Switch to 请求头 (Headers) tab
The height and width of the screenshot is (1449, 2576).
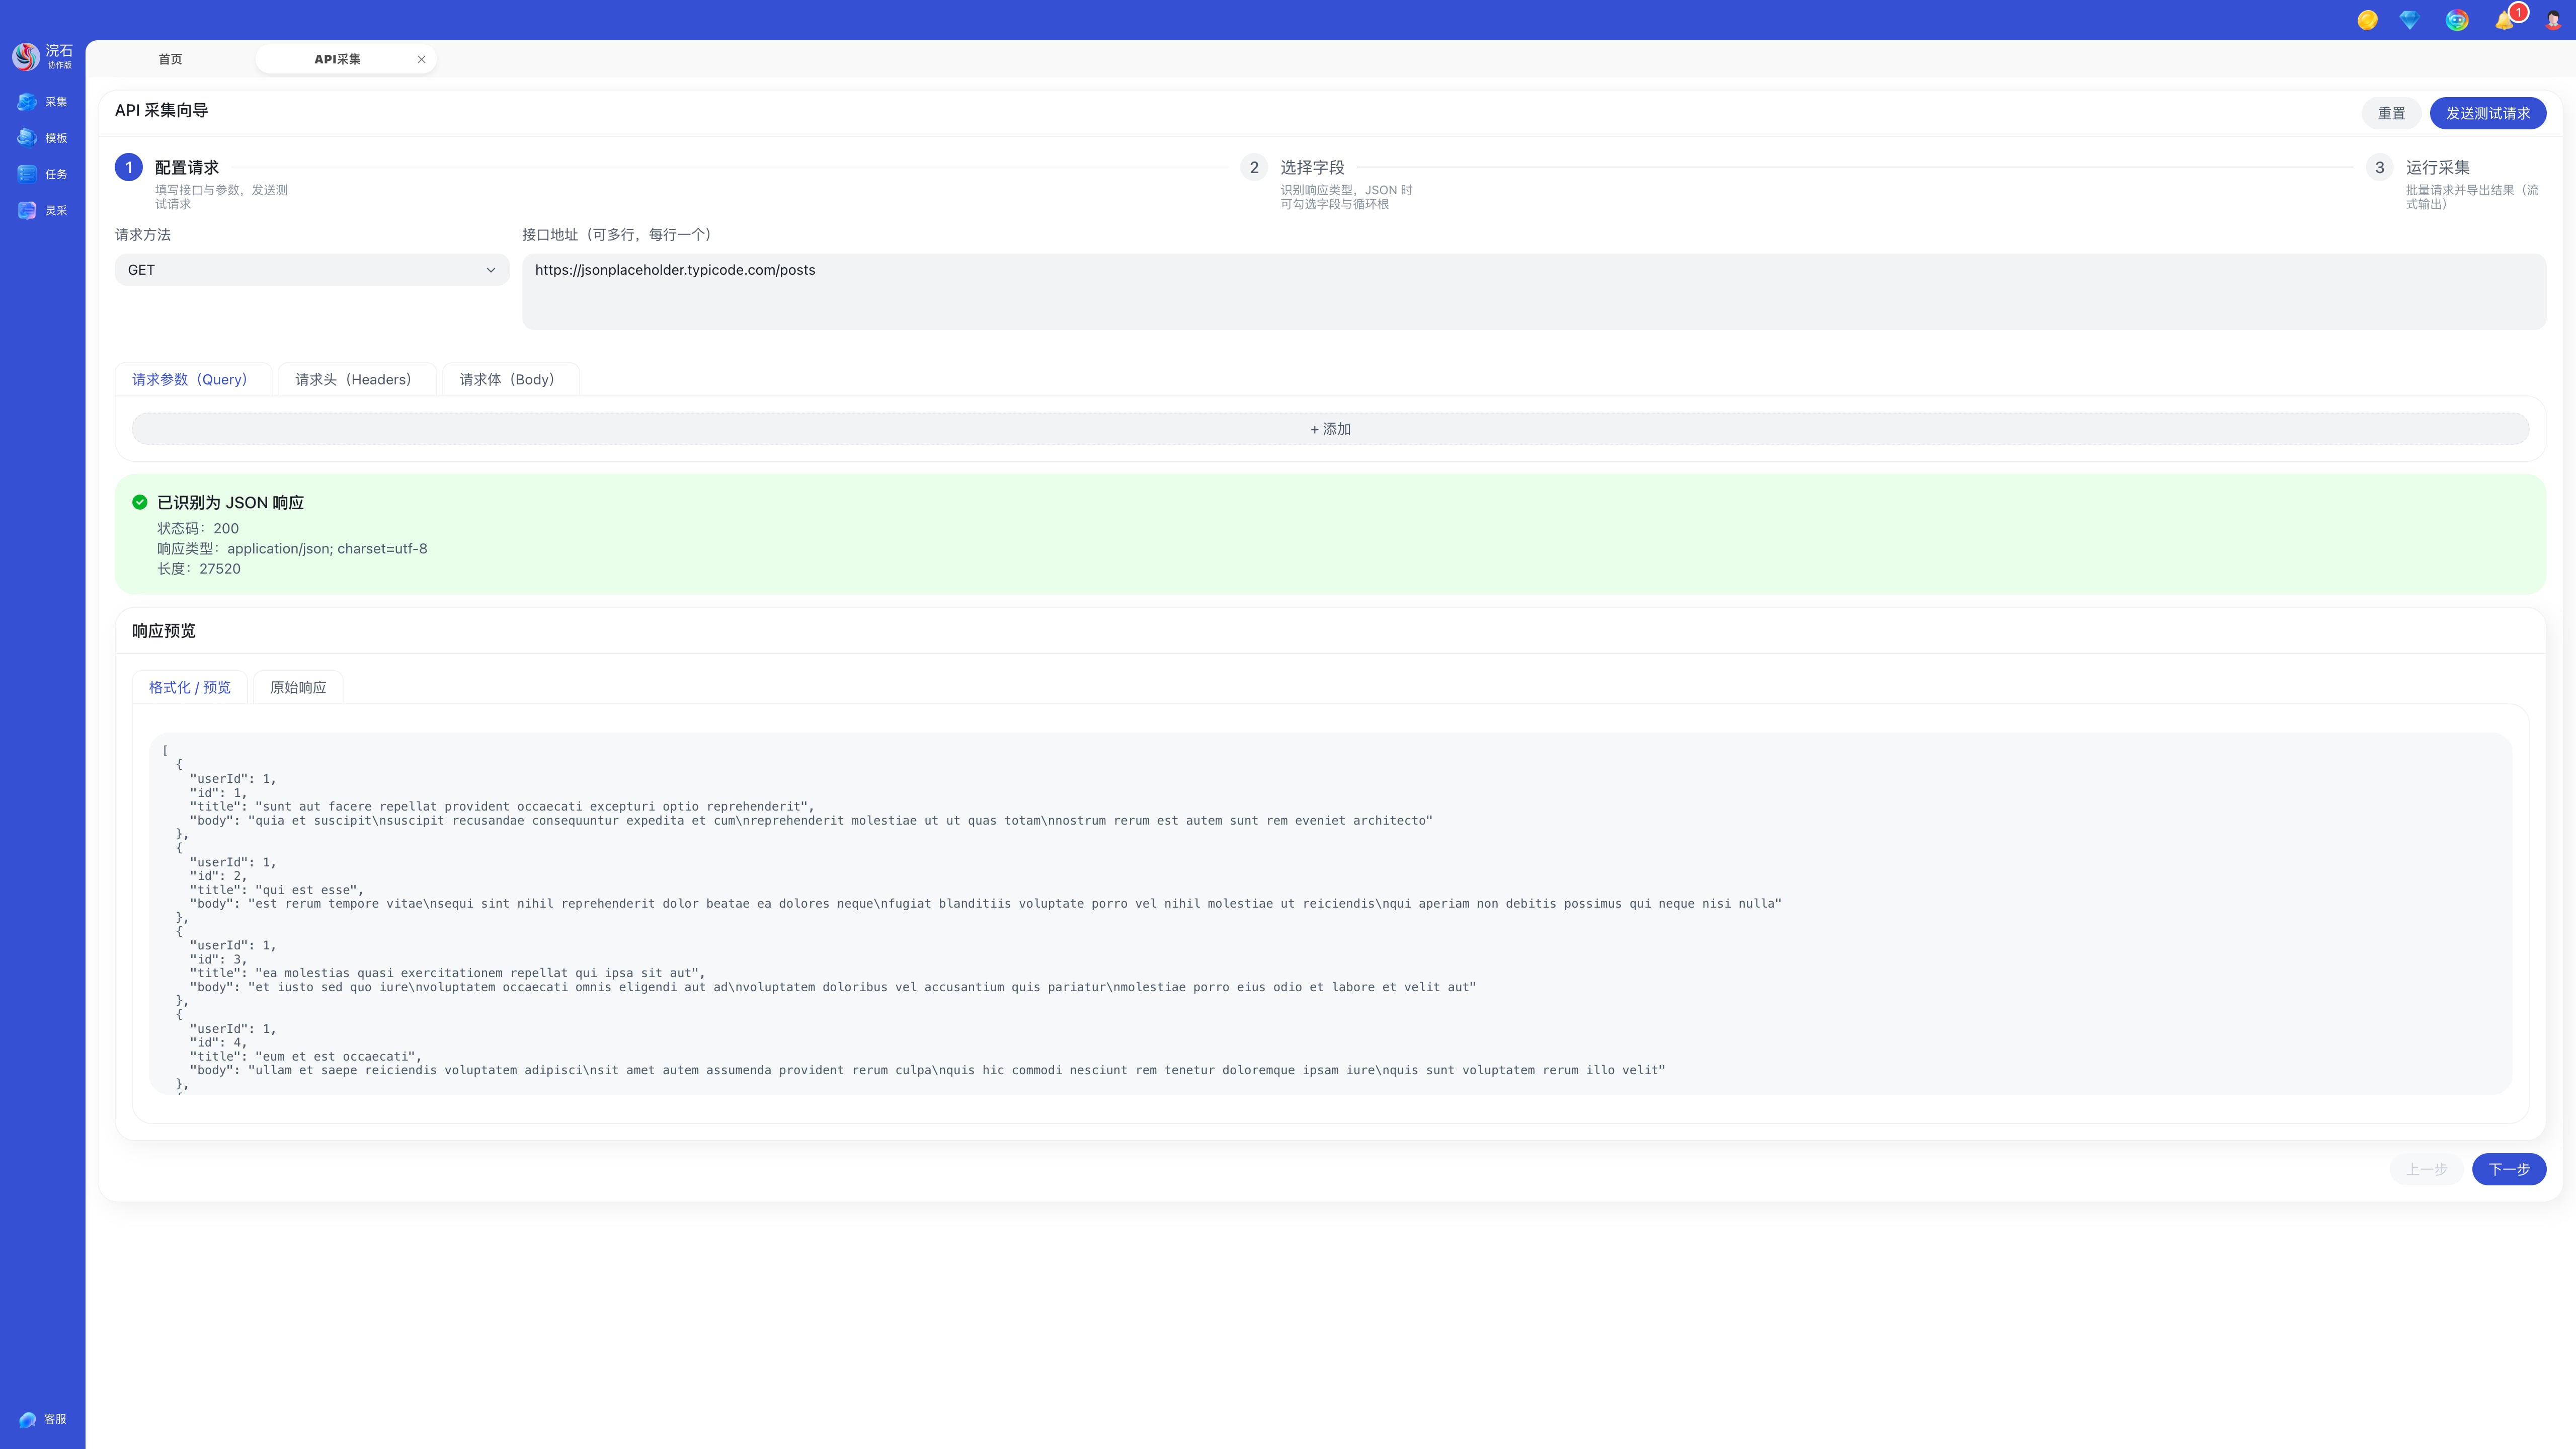tap(354, 380)
